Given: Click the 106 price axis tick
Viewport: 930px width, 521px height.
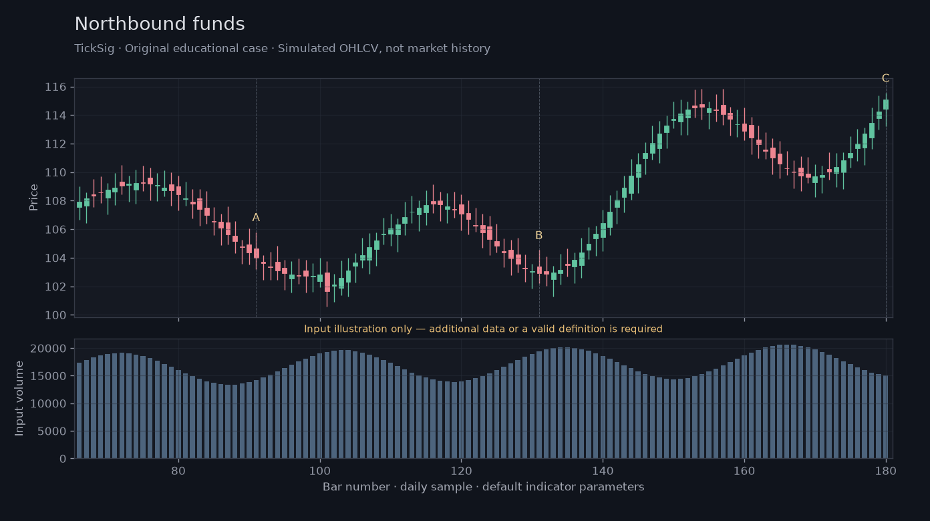Looking at the screenshot, I should 56,230.
